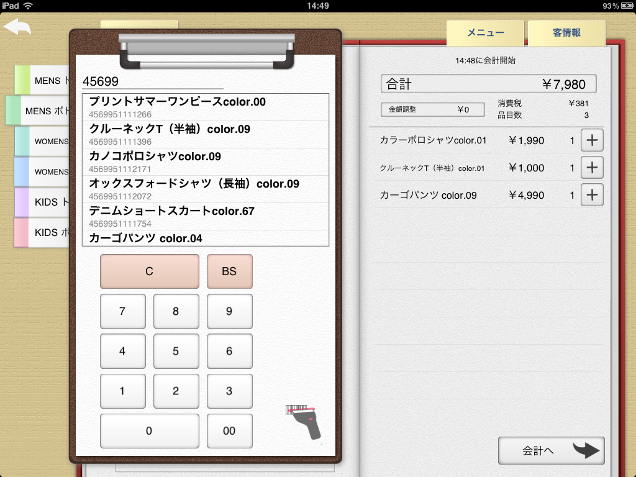Click plus beside カーゴパンツ color.09

(x=592, y=194)
